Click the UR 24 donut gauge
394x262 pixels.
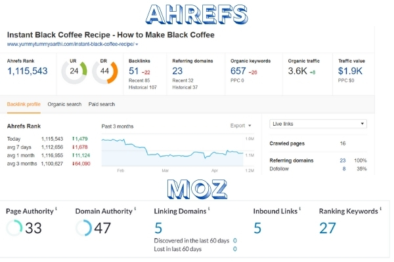point(74,71)
